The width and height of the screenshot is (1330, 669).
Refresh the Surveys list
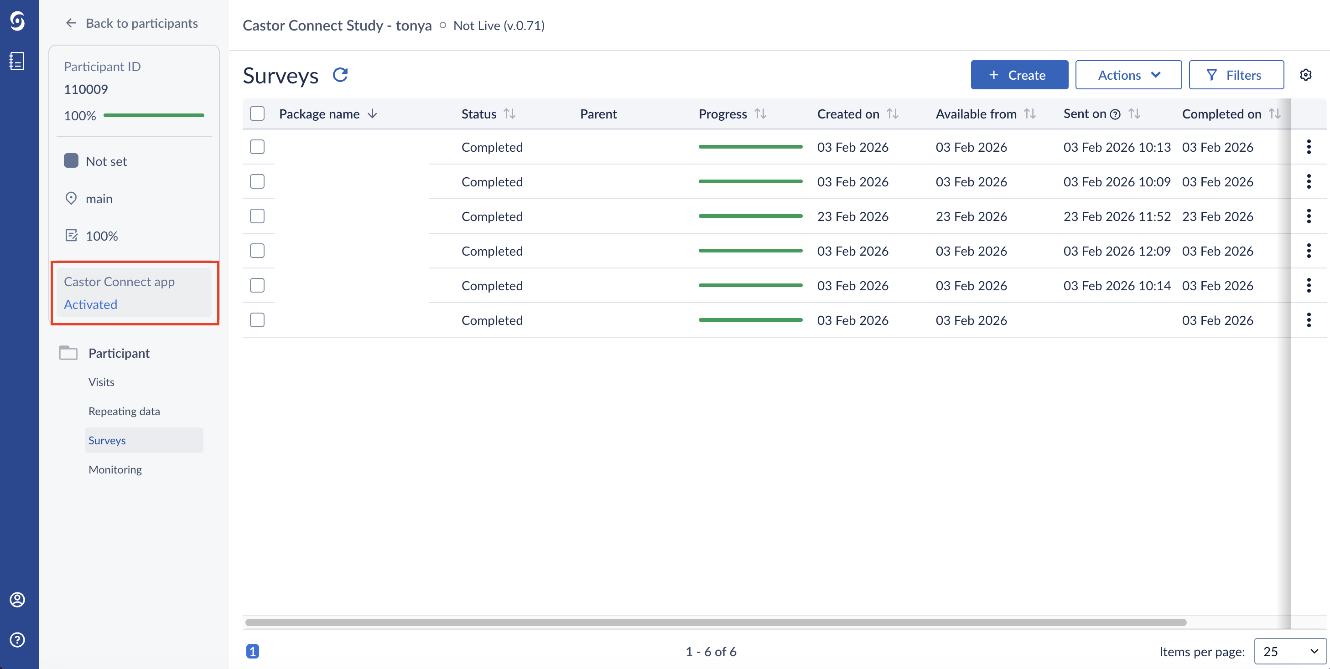pos(340,75)
